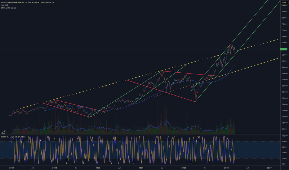Click the 52.00 price axis label
This screenshot has height=170, width=289.
[x=284, y=61]
